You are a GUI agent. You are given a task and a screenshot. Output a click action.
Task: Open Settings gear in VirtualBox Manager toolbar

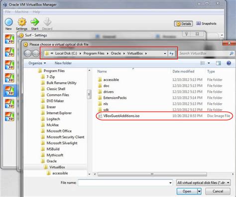[x=22, y=22]
